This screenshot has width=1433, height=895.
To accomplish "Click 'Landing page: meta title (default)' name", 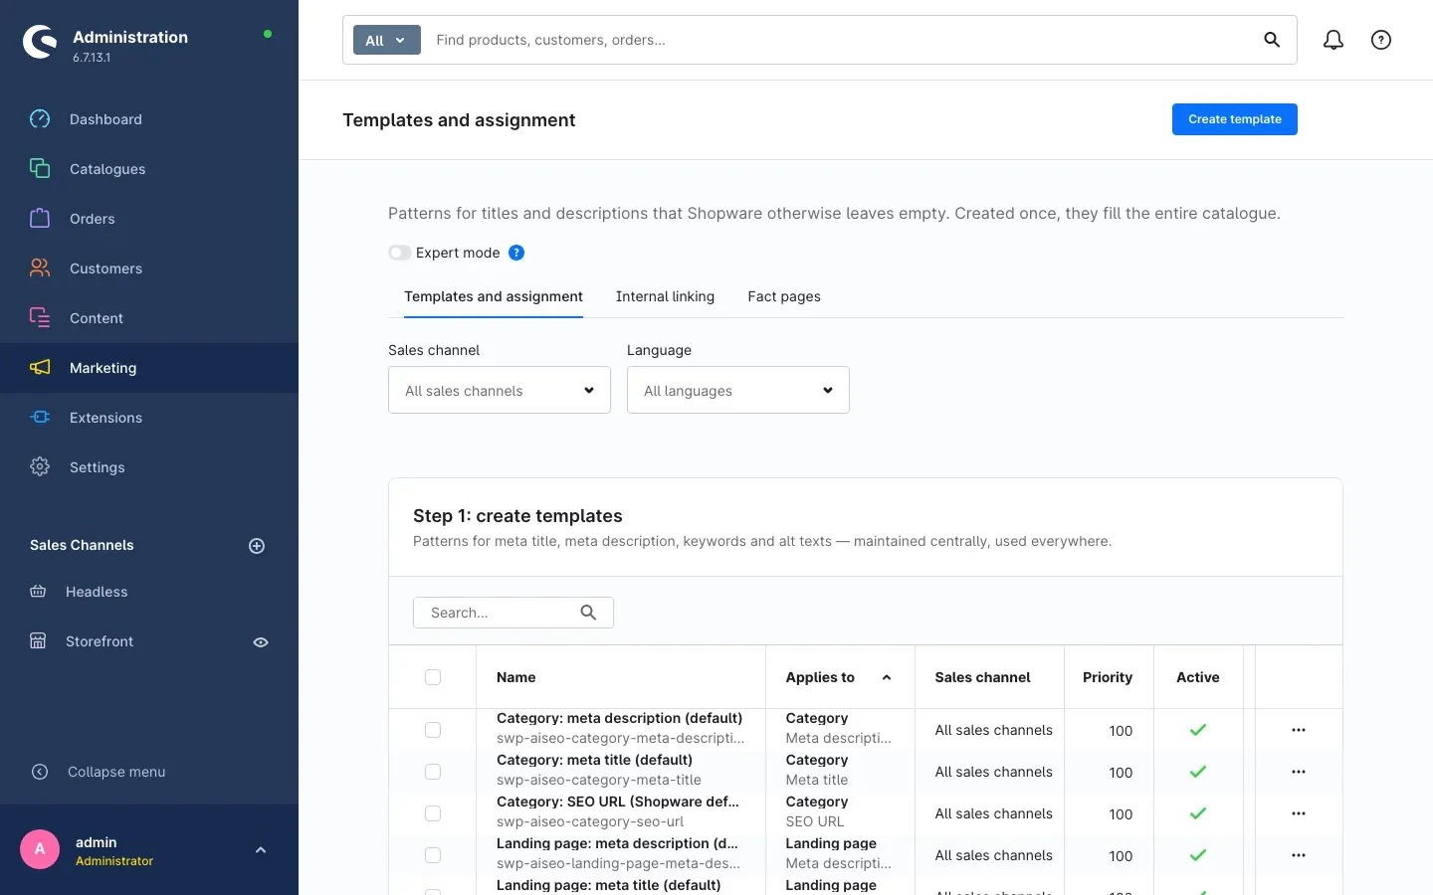I will 608,885.
